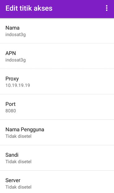This screenshot has width=114, height=193.
Task: Open the Server setting
Action: click(x=57, y=182)
